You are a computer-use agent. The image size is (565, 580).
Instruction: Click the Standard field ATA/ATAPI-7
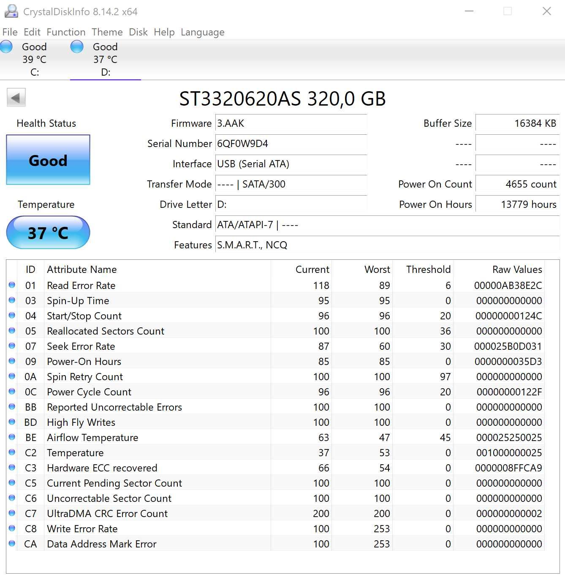pos(387,225)
